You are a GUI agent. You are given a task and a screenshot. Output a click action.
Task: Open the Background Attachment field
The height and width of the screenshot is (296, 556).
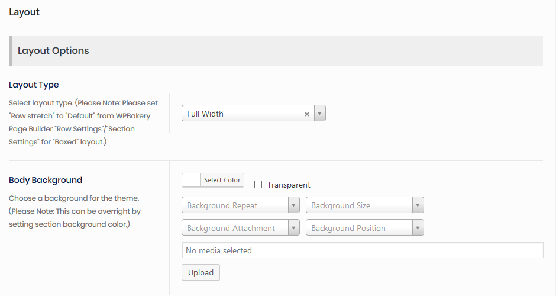234,228
